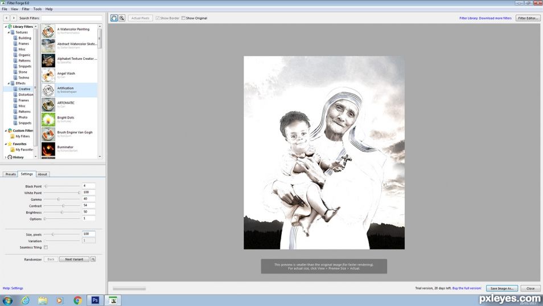Open the Creative effects category
543x306 pixels.
[x=24, y=89]
